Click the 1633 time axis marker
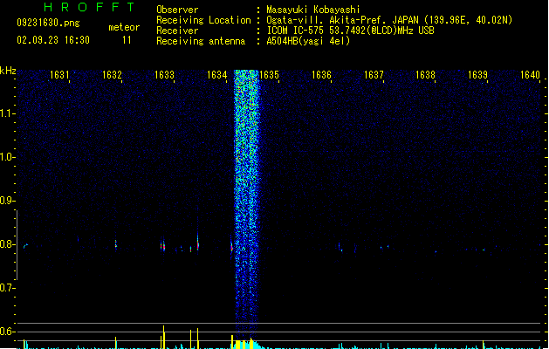Viewport: 549px width, 349px height. point(165,75)
